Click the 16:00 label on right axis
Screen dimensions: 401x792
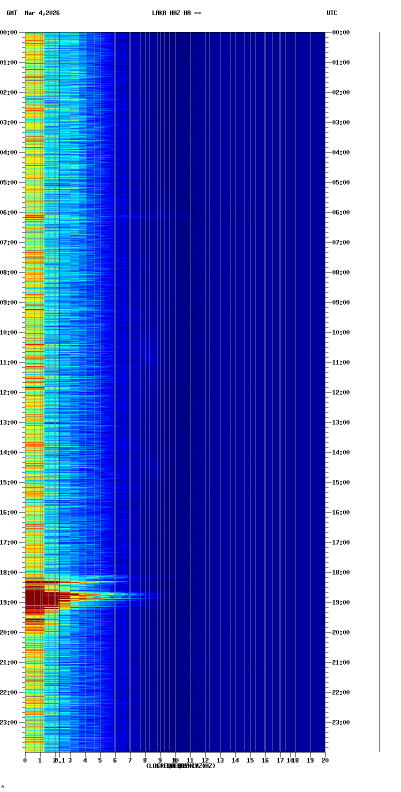point(341,512)
